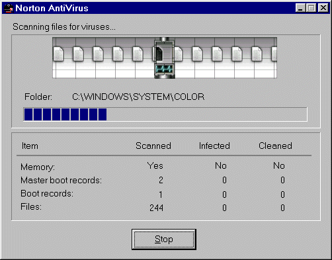Click the second file icon from left
This screenshot has width=332, height=260.
tap(78, 54)
